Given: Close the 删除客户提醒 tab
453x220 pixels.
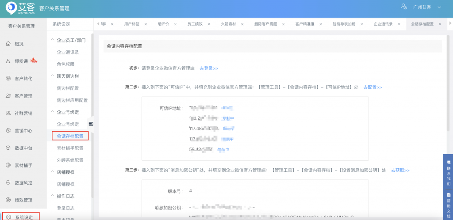Looking at the screenshot, I should coord(283,24).
